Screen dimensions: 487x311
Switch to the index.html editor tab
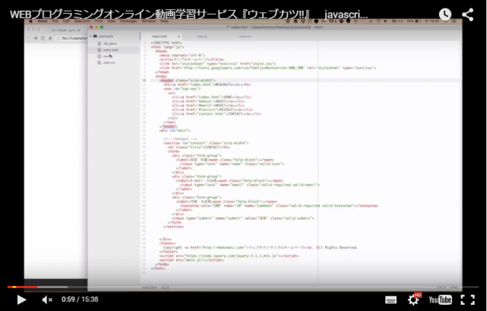coord(159,36)
